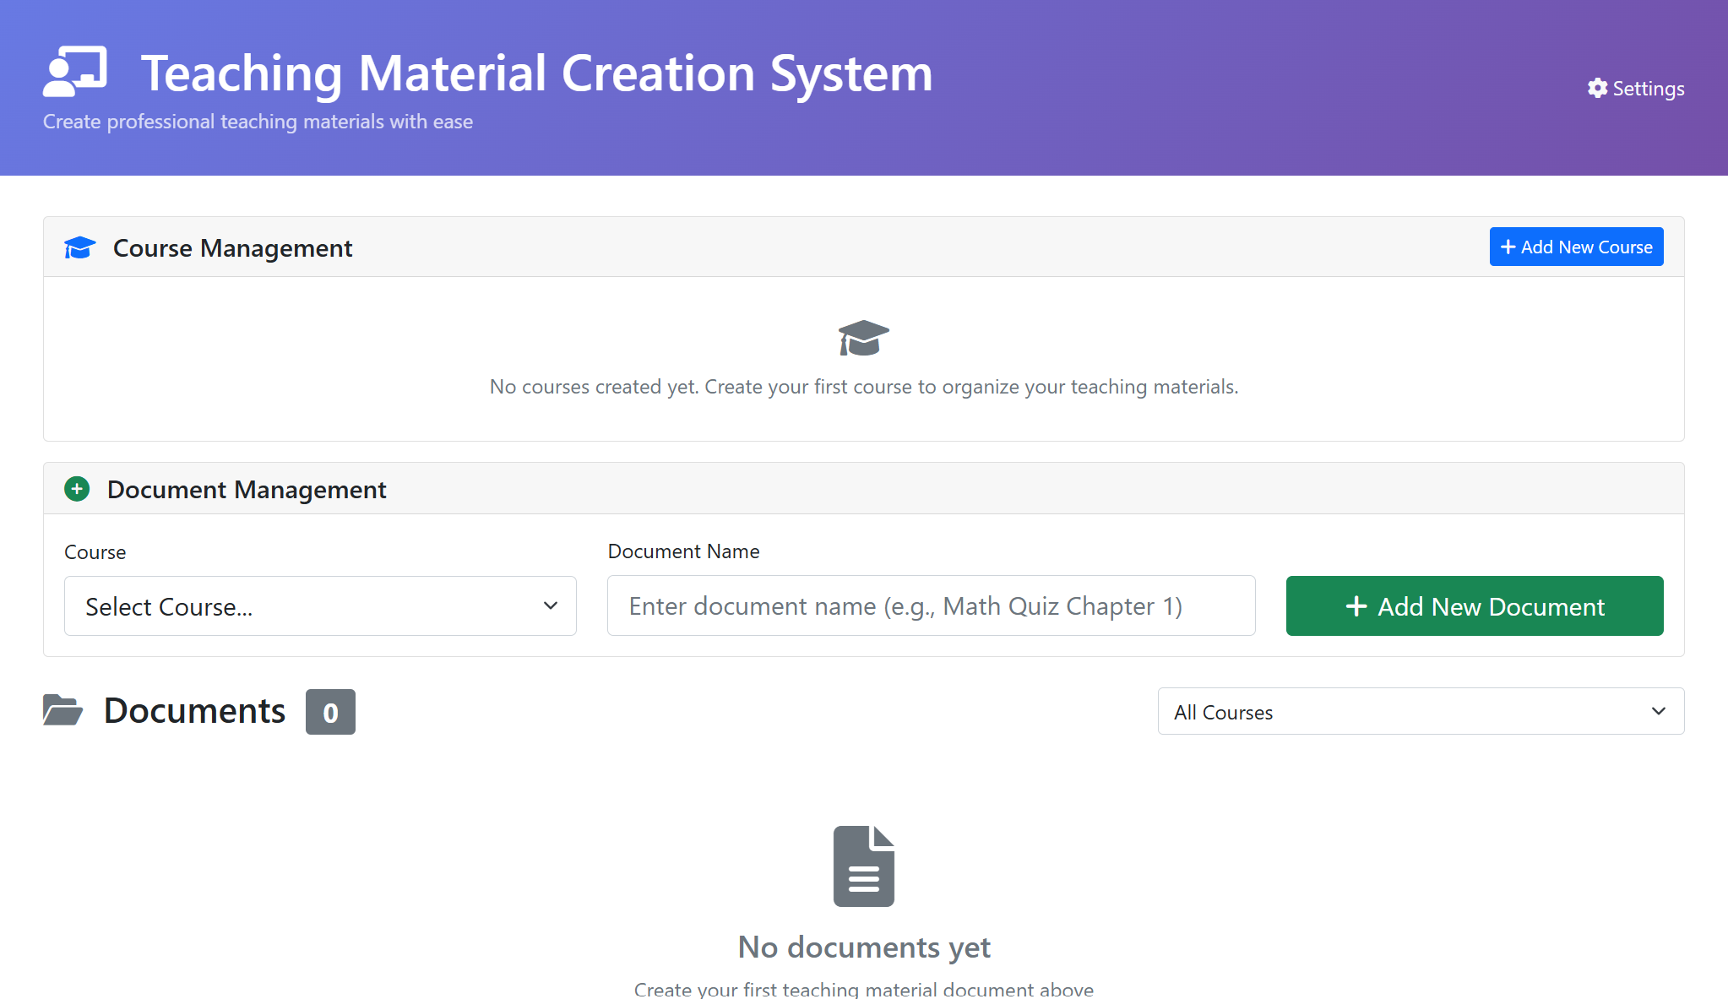Click the plus icon inside Add New Document
The height and width of the screenshot is (999, 1728).
coord(1356,605)
